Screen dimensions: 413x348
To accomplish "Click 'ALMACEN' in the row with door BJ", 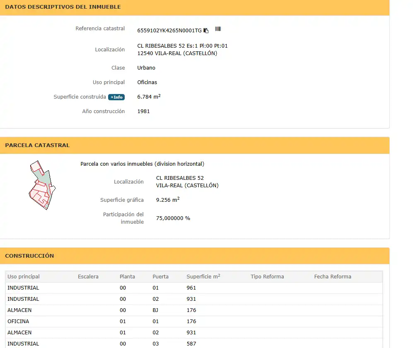I will pos(19,310).
